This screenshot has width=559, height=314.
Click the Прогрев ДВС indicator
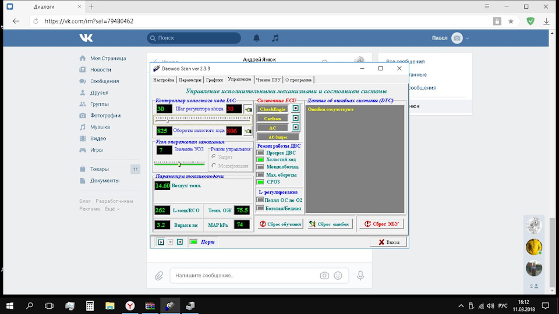261,153
